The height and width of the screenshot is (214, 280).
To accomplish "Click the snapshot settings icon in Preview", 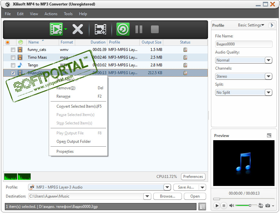I will coord(261,205).
